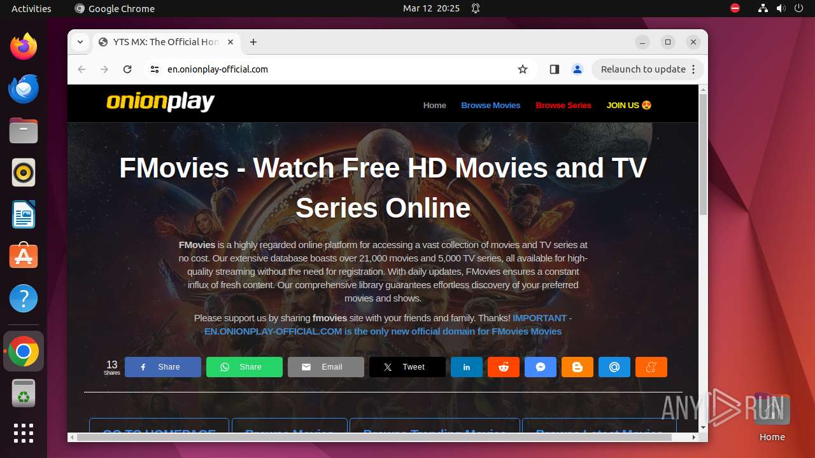Screen dimensions: 815x458
Task: Click the onionplay logo
Action: point(160,102)
